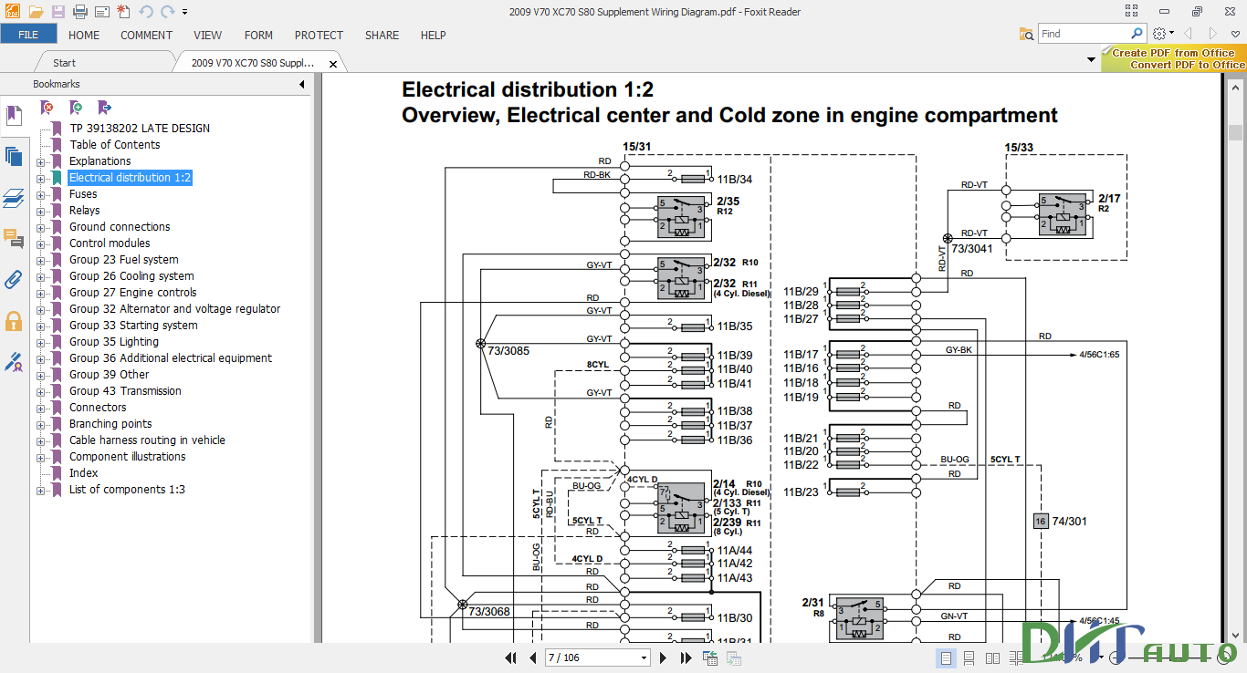The height and width of the screenshot is (673, 1247).
Task: Click the Find search field
Action: click(x=1083, y=34)
